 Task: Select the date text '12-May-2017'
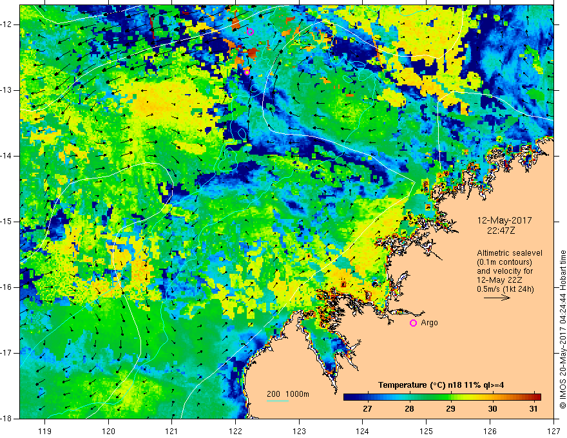[x=505, y=220]
